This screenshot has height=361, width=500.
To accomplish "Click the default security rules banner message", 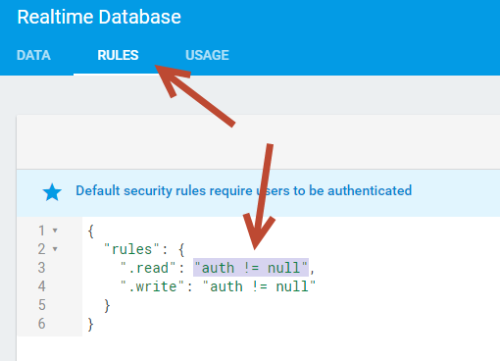I will (x=244, y=190).
